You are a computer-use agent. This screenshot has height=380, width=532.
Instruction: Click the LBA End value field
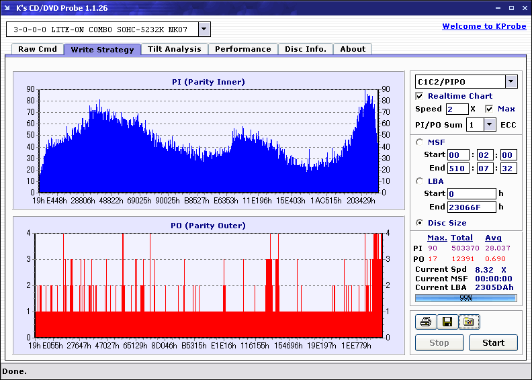(471, 207)
